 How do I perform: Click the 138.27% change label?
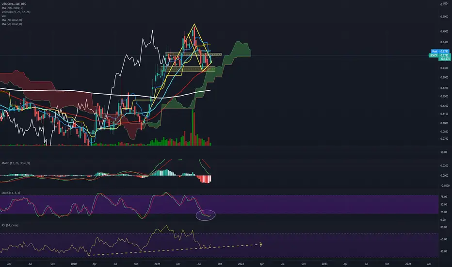(445, 59)
